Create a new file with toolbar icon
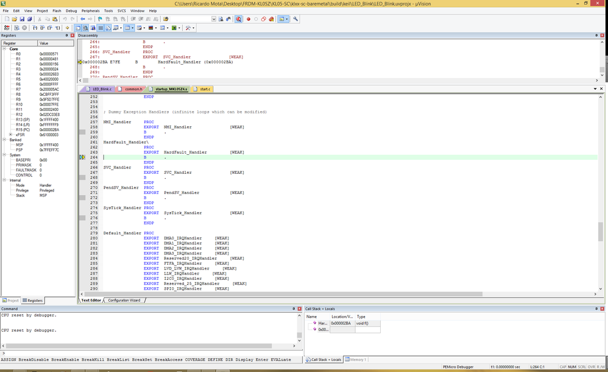 pyautogui.click(x=7, y=19)
